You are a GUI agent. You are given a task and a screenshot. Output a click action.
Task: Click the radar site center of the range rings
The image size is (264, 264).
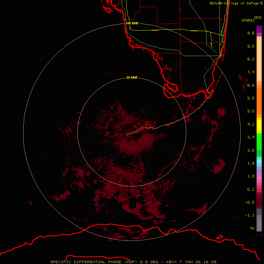tap(132, 132)
